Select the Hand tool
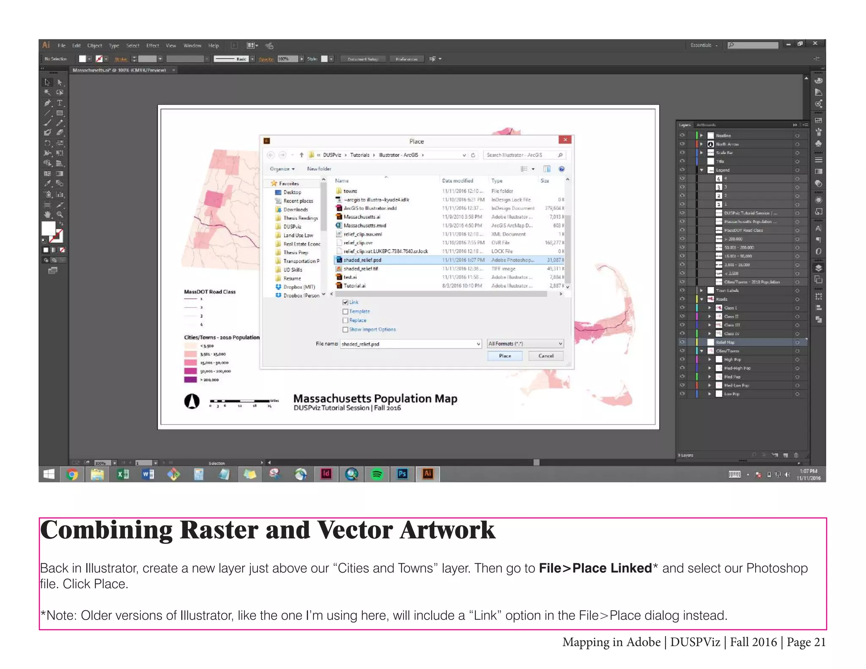866x669 pixels. point(47,215)
